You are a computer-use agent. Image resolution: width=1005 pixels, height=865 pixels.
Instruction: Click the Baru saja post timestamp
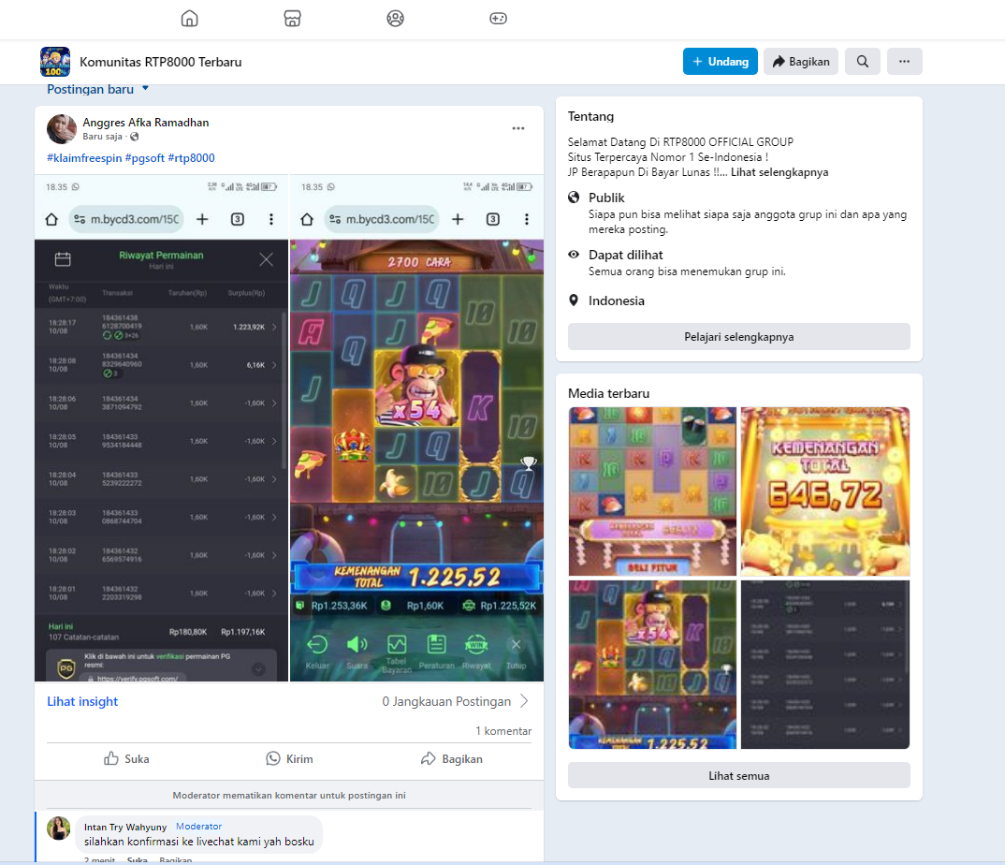pos(102,137)
